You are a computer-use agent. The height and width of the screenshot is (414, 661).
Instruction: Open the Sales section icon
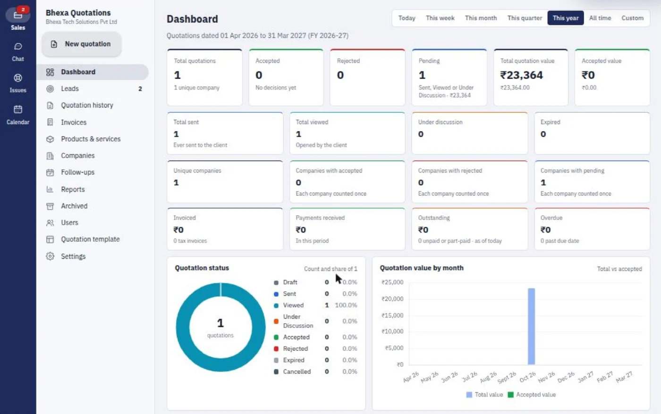coord(17,16)
